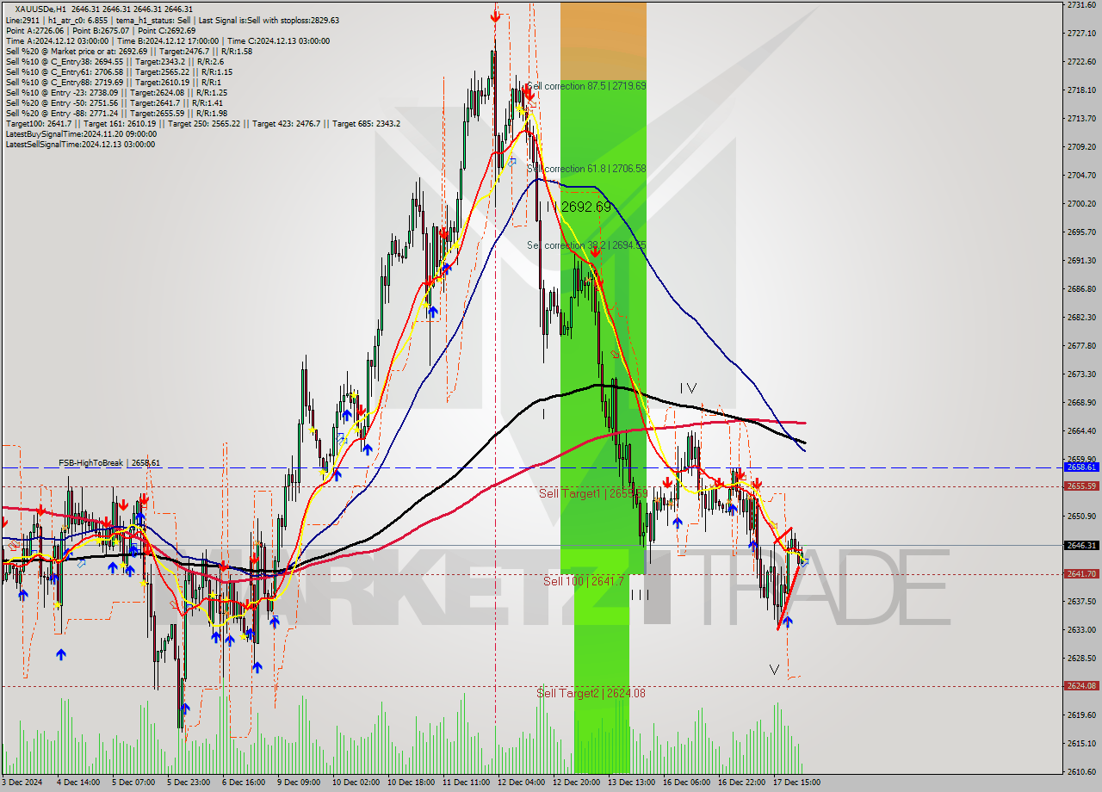Select the 'Sell correction 87.5 | 2719.69' label
Image resolution: width=1102 pixels, height=792 pixels.
coord(585,86)
